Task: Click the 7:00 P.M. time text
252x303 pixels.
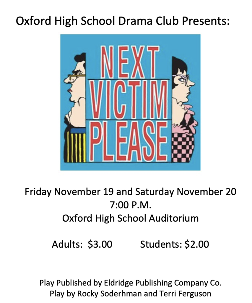Action: pos(131,205)
